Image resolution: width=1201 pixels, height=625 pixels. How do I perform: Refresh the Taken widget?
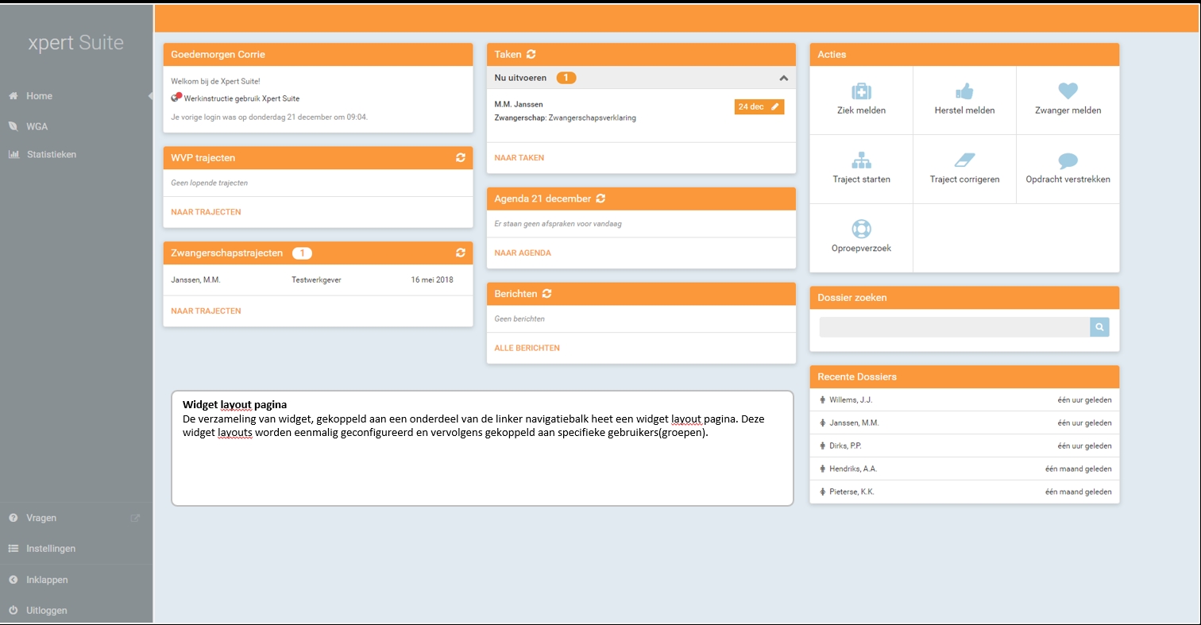(x=531, y=54)
